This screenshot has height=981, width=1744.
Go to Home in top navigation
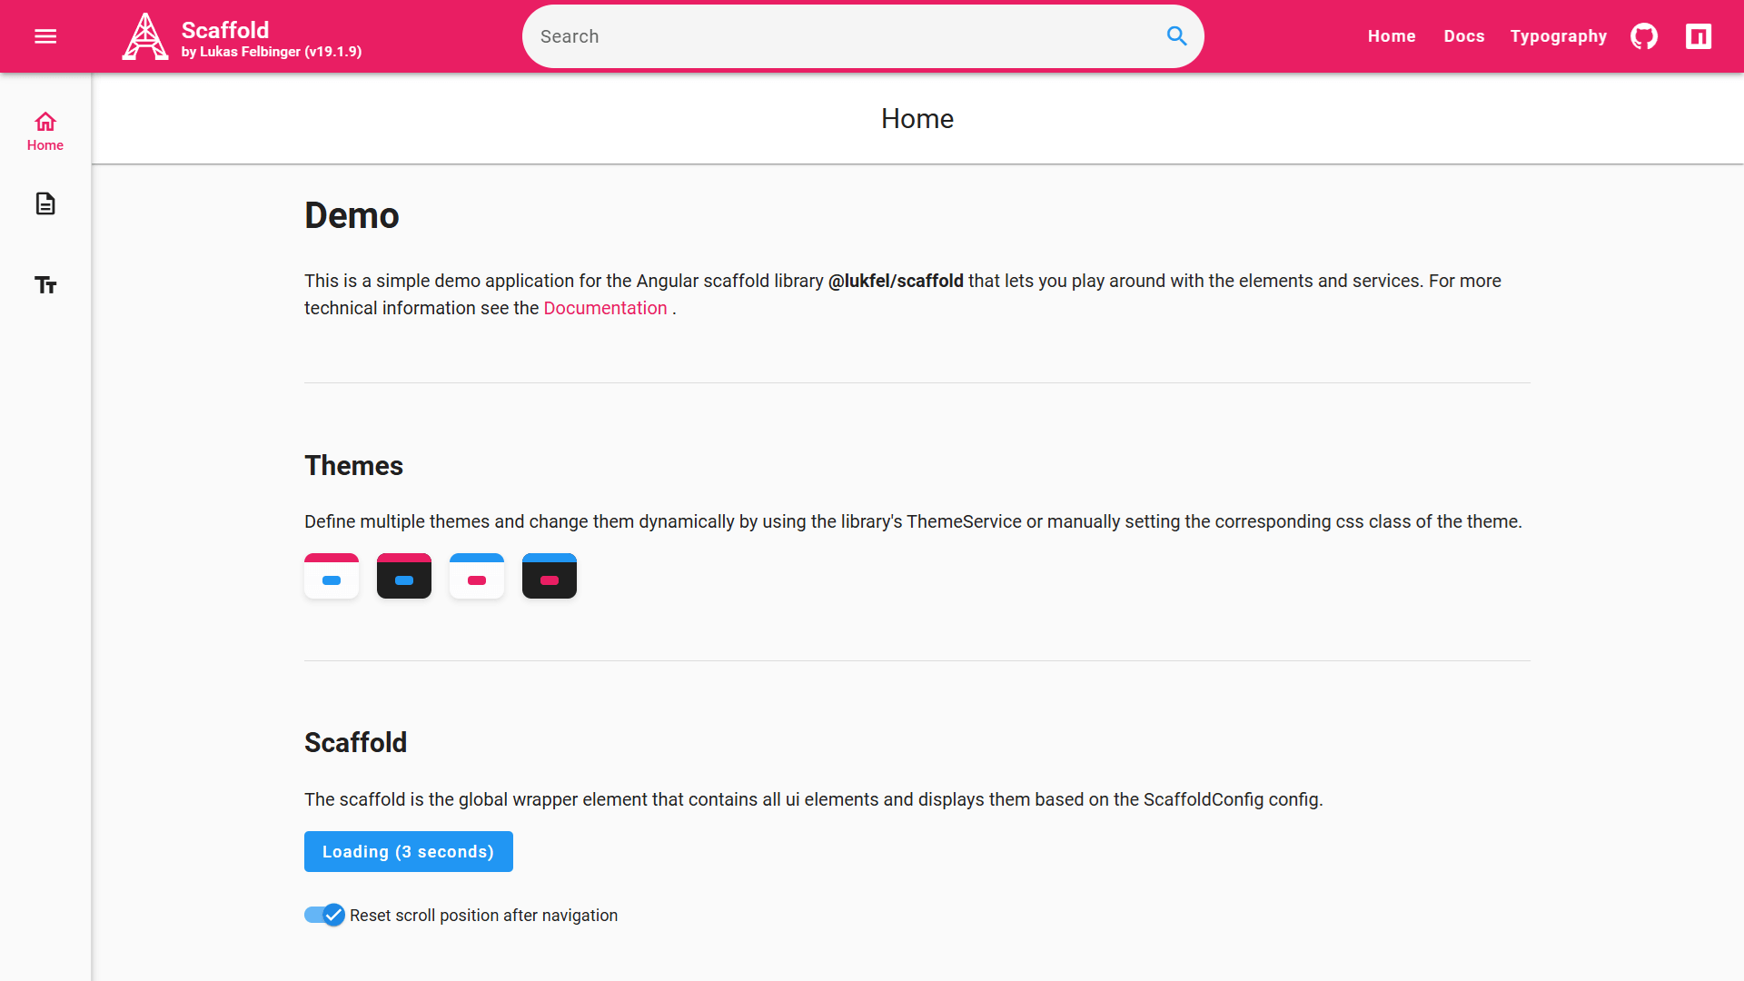coord(1392,36)
